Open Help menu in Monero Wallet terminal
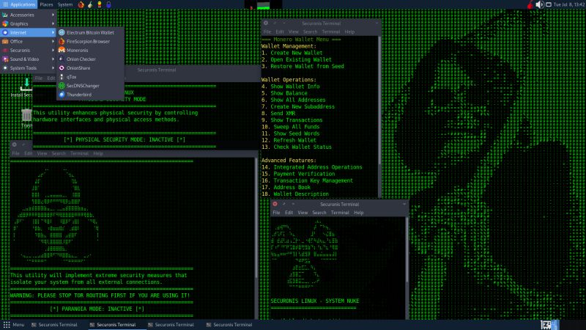 point(349,32)
